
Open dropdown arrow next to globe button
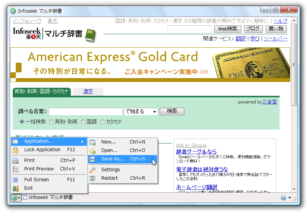coord(19,198)
